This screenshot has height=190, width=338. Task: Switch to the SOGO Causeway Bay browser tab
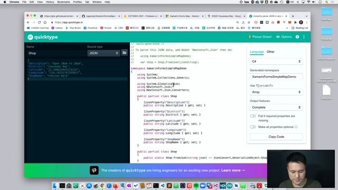click(x=226, y=16)
